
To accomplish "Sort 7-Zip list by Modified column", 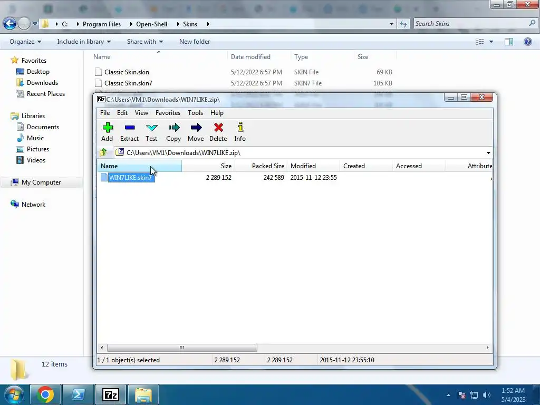I will [313, 166].
